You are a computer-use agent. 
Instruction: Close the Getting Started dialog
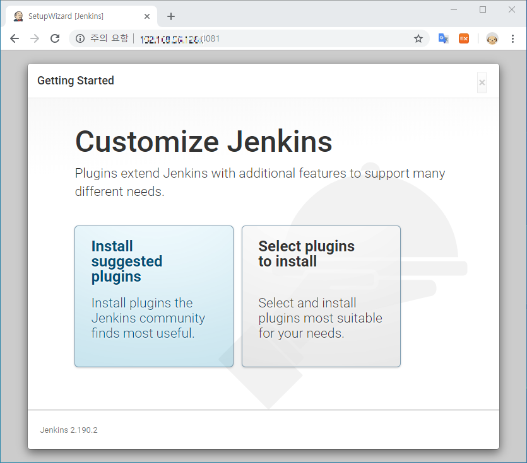(x=482, y=83)
